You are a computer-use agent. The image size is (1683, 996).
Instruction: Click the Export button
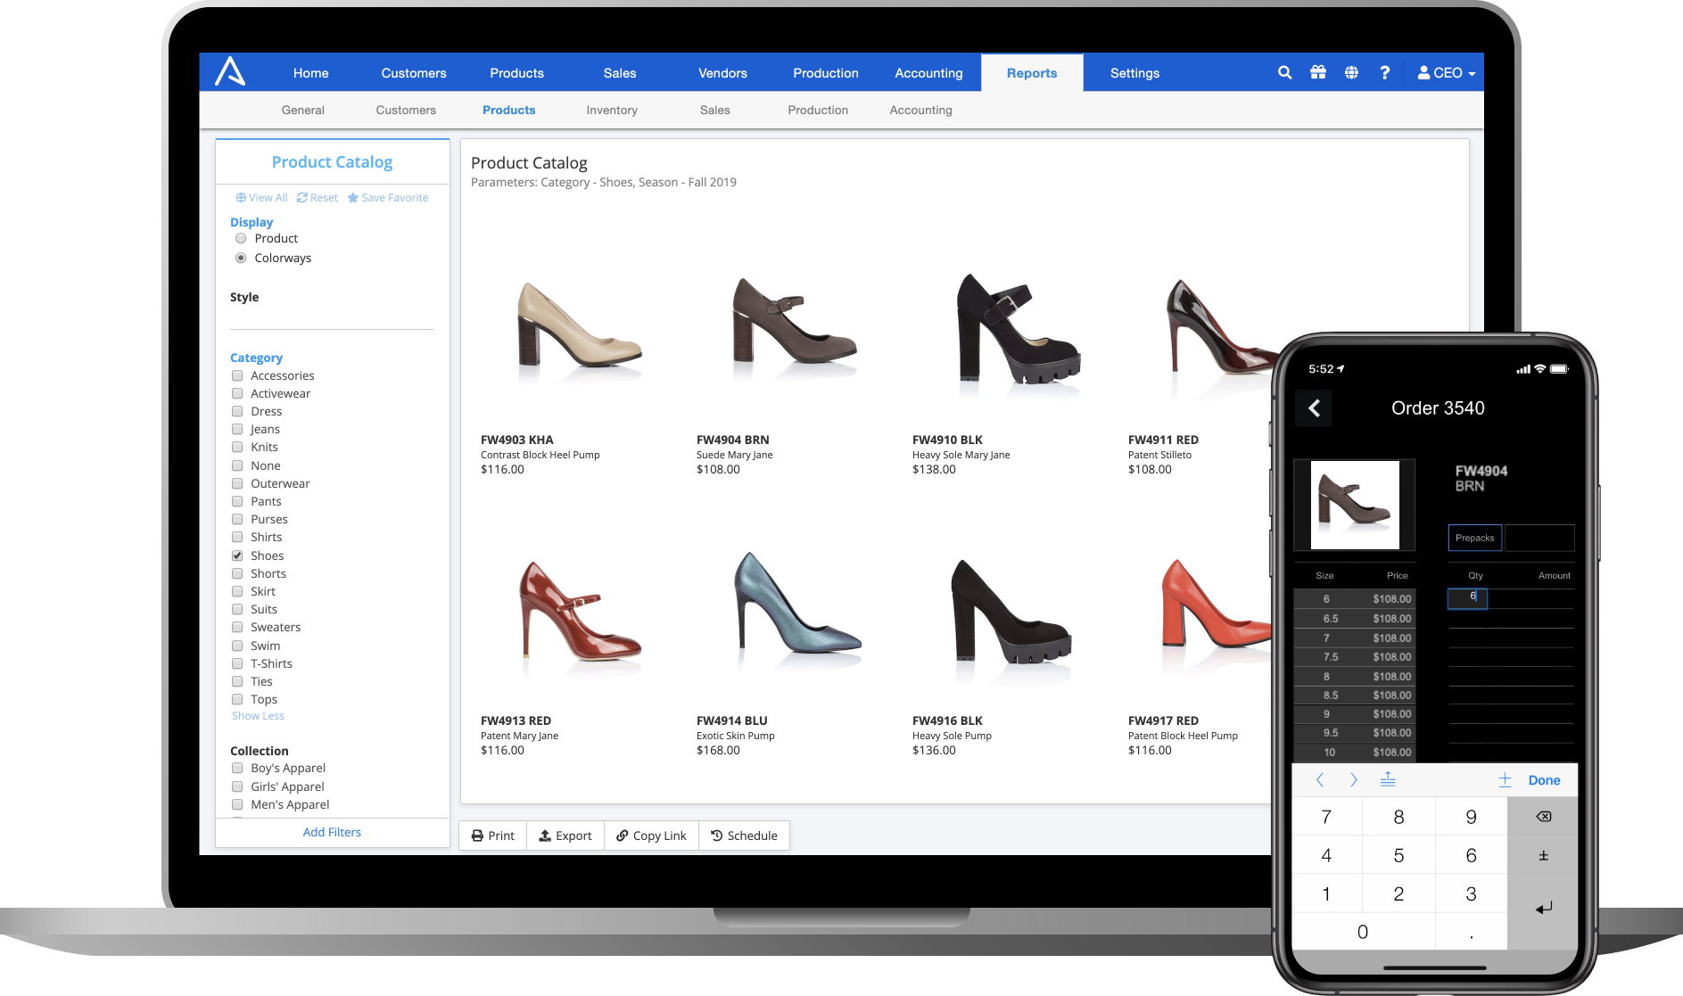pyautogui.click(x=565, y=835)
